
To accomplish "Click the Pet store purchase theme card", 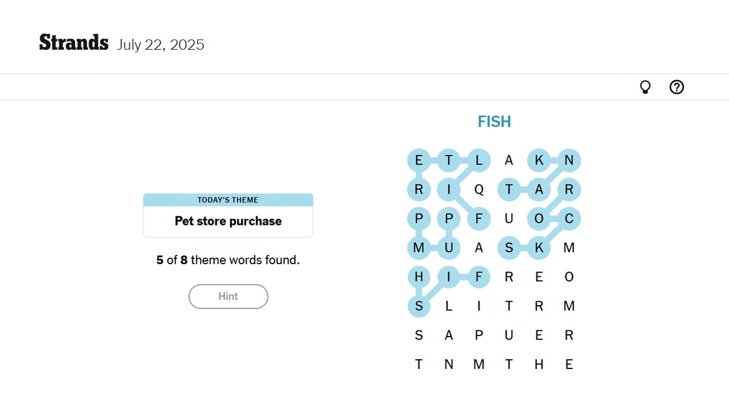I will [x=228, y=221].
